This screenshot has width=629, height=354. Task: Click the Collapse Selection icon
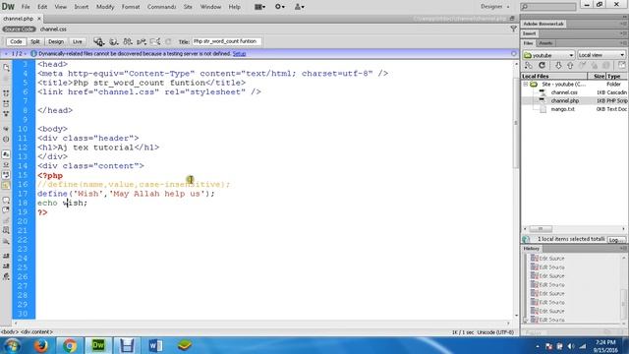[6, 104]
